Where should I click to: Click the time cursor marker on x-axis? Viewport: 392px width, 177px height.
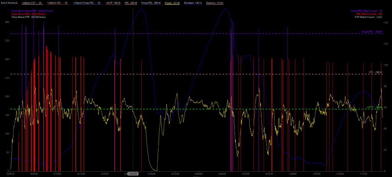pos(133,173)
